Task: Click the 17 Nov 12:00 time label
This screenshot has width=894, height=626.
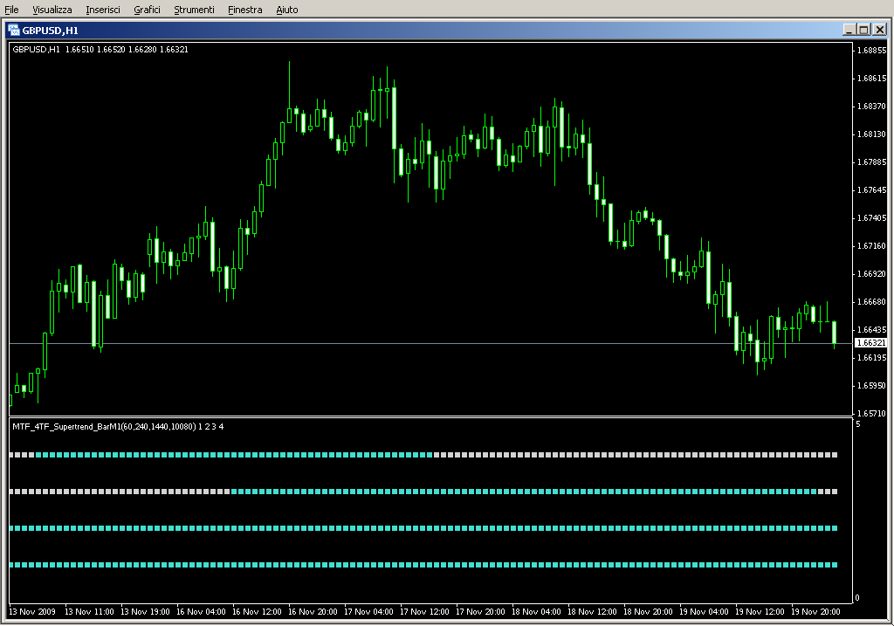Action: [424, 612]
